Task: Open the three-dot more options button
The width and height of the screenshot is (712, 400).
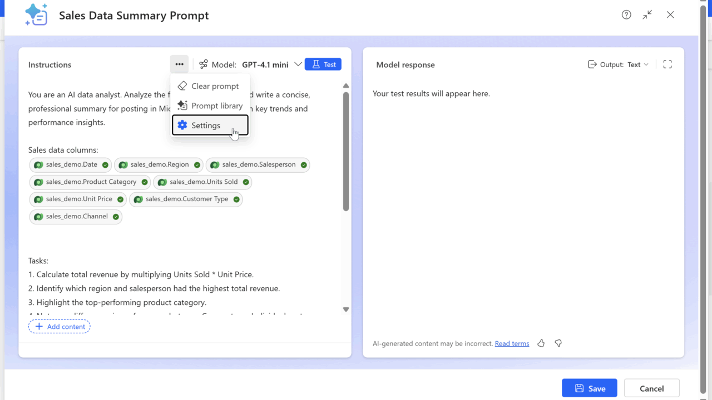Action: tap(179, 64)
